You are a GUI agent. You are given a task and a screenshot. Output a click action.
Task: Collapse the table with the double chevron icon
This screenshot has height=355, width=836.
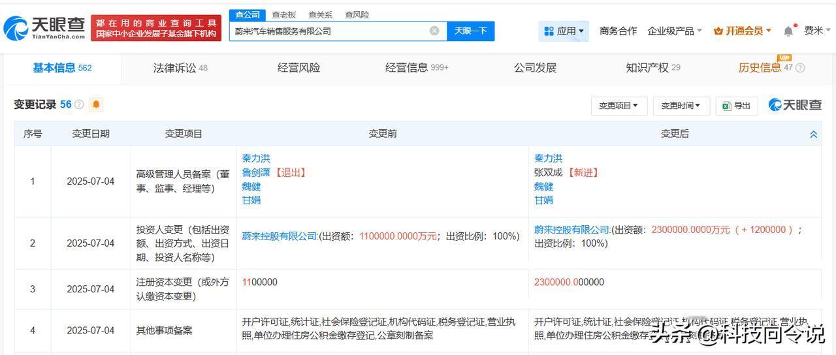tap(813, 134)
